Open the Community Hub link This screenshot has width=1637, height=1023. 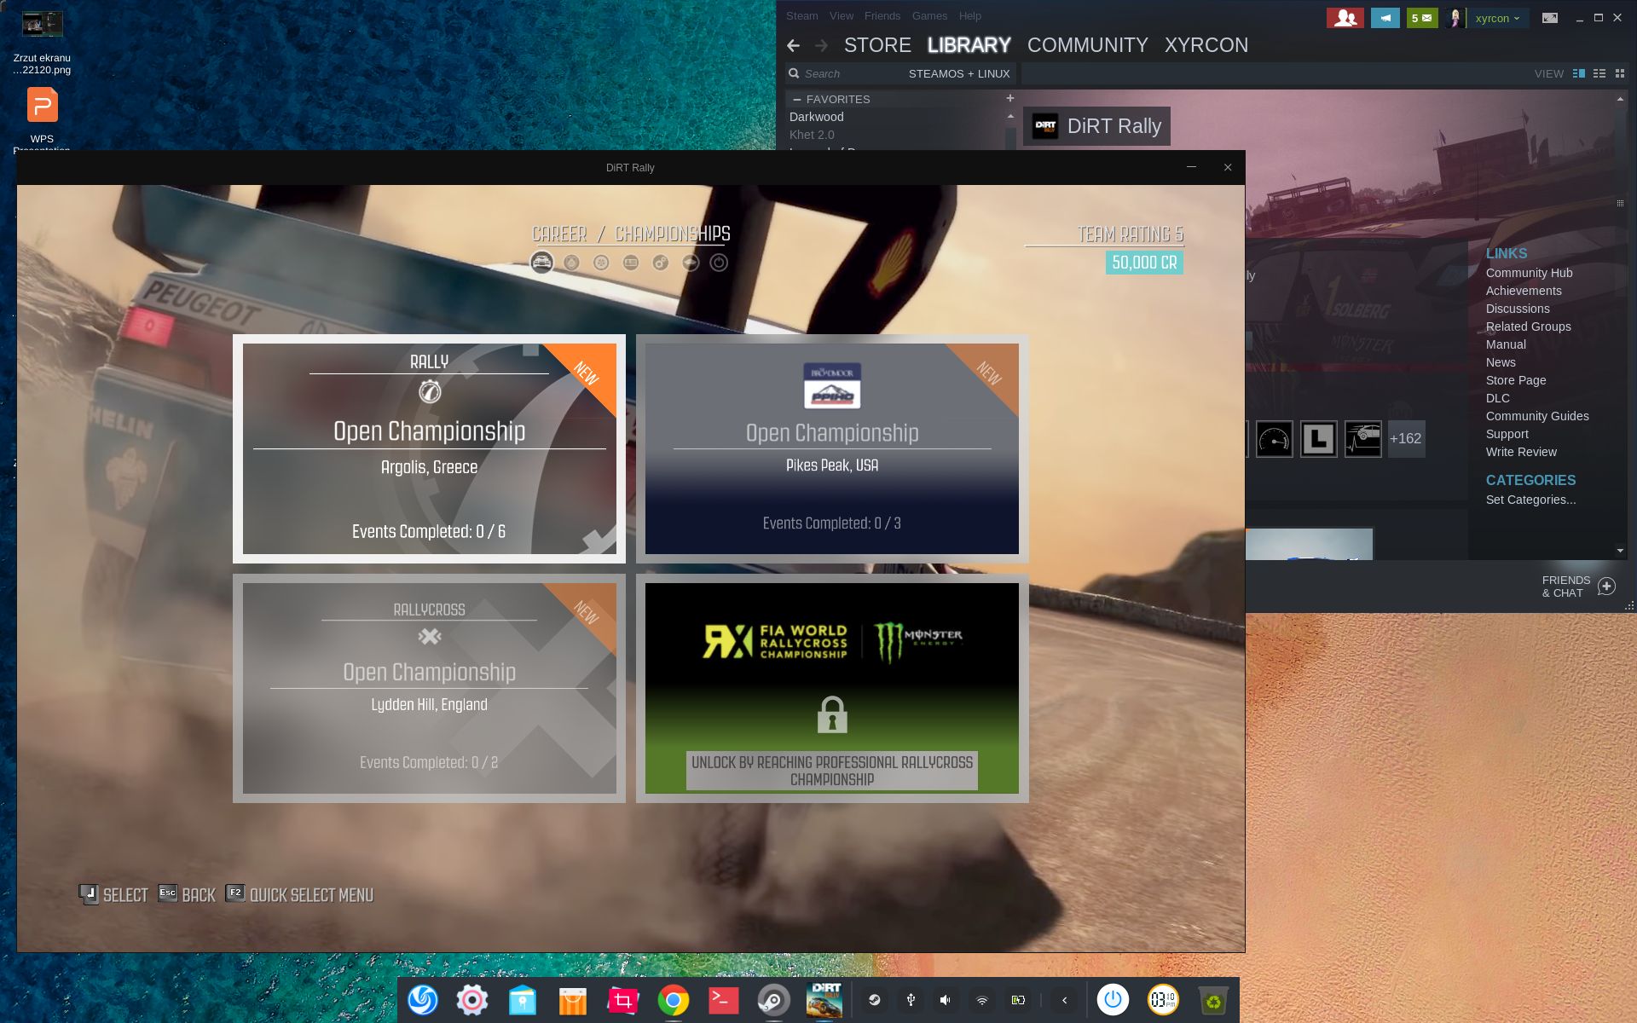pyautogui.click(x=1529, y=273)
